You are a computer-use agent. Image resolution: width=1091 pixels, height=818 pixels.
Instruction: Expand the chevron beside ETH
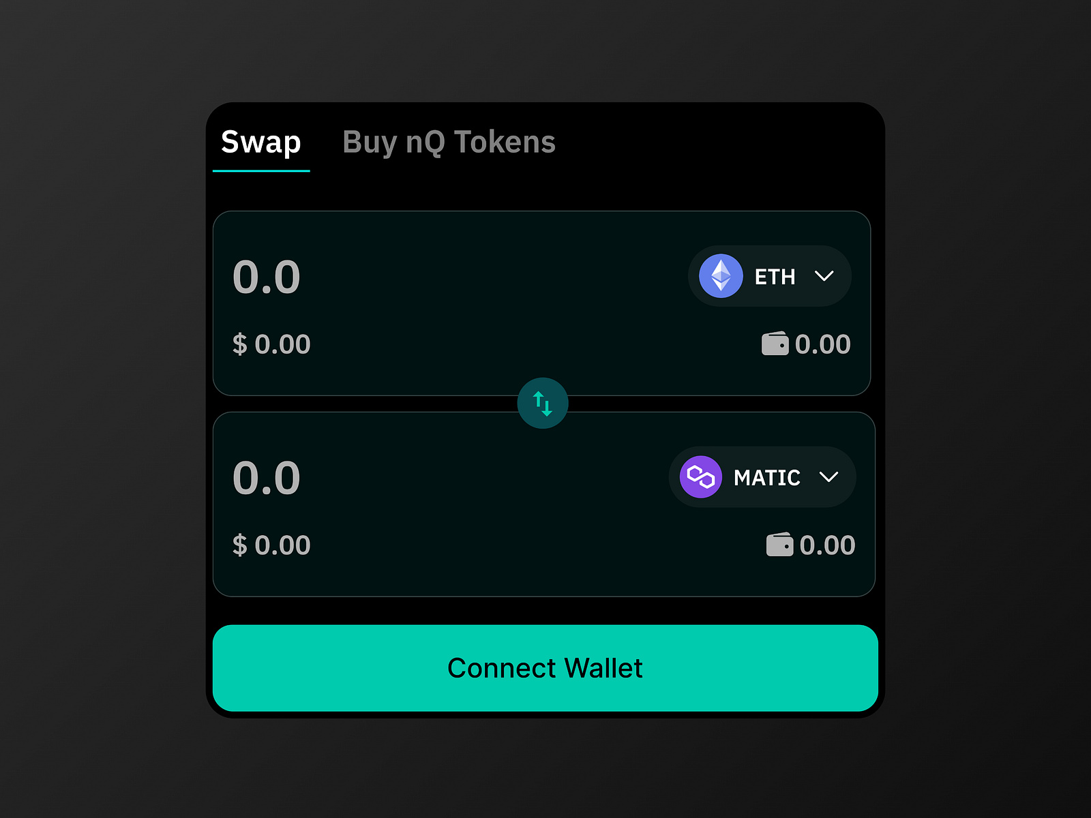point(825,276)
